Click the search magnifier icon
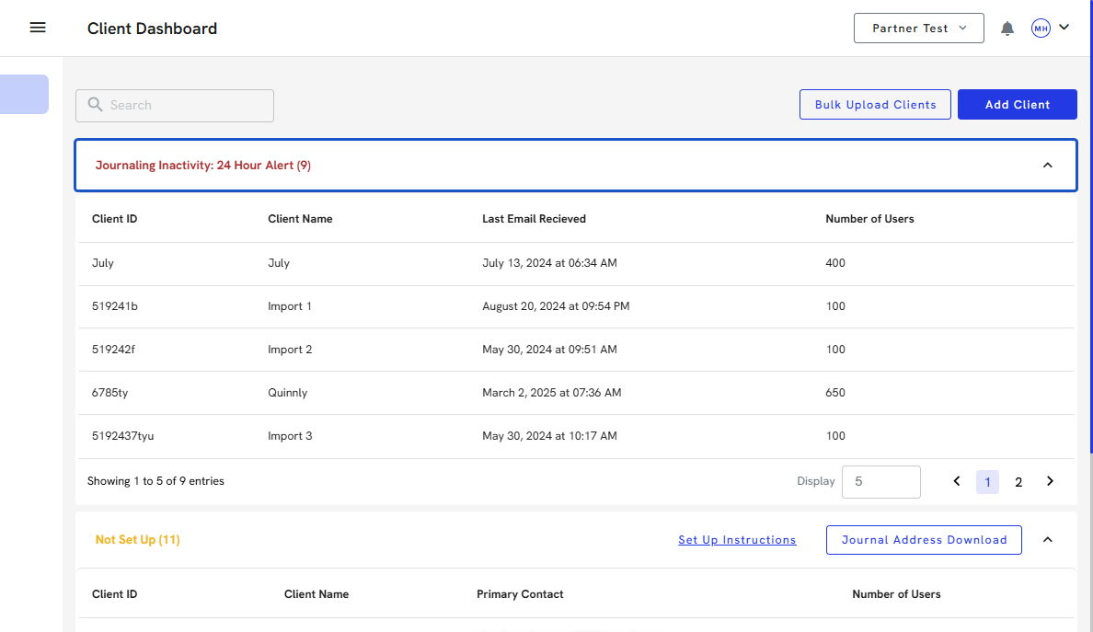This screenshot has height=632, width=1093. coord(95,105)
